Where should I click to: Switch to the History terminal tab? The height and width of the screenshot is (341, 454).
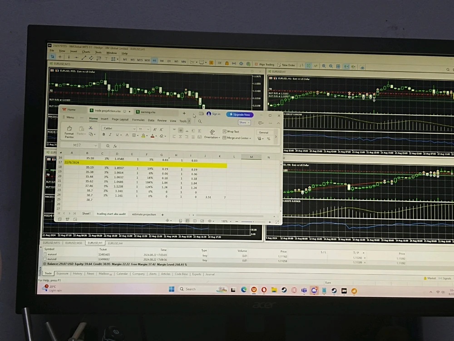(78, 274)
